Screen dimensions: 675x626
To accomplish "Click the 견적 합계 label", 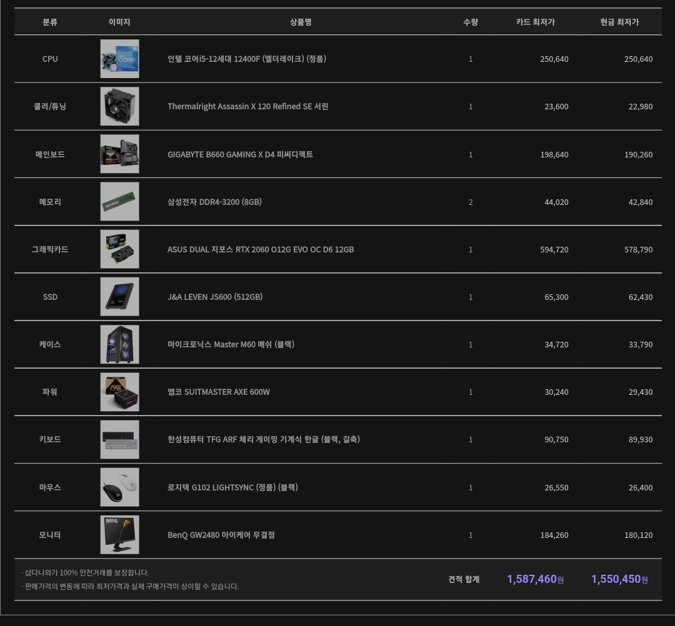I will coord(464,580).
